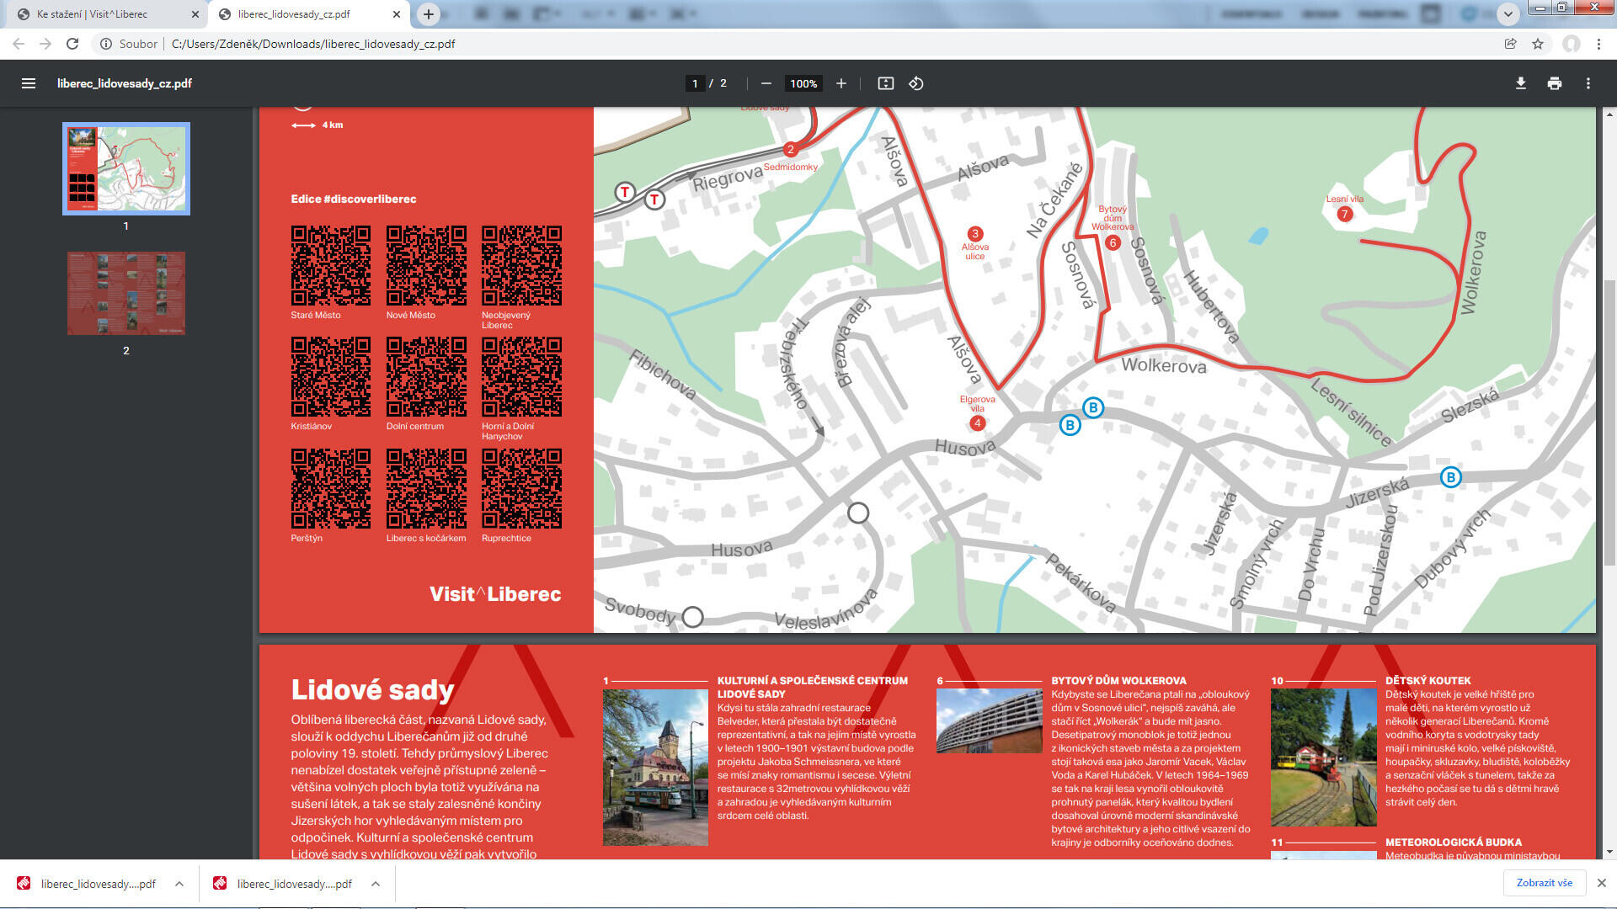Bookmark this page with the star

click(1538, 44)
